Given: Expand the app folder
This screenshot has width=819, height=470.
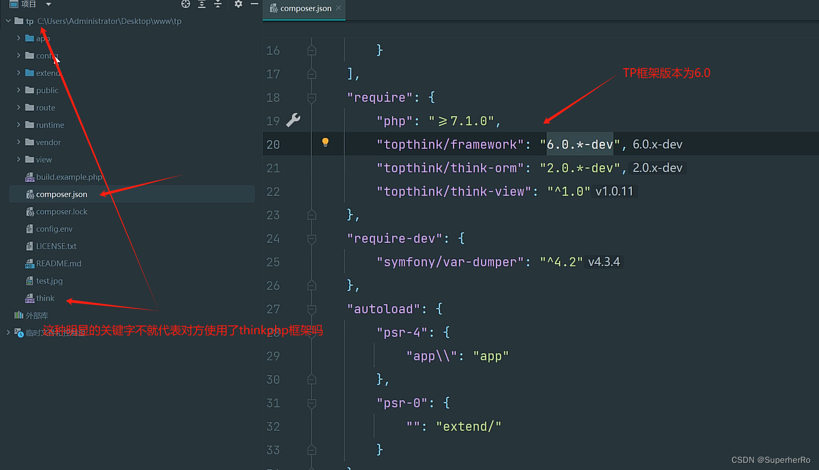Looking at the screenshot, I should [x=19, y=38].
